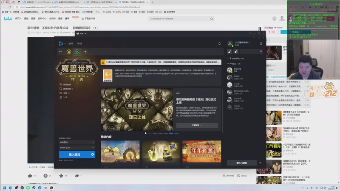The width and height of the screenshot is (340, 191).
Task: Click the 25天 game time entry
Action: click(63, 97)
